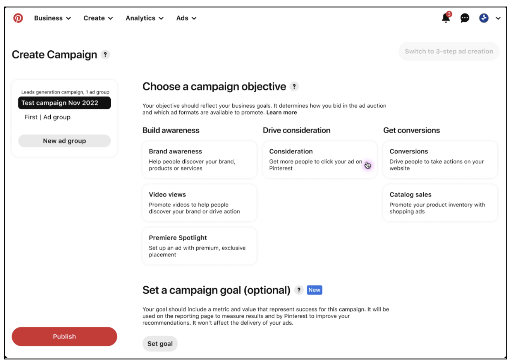Viewport: 512px width, 364px height.
Task: Select First Ad group in sidebar
Action: 47,117
